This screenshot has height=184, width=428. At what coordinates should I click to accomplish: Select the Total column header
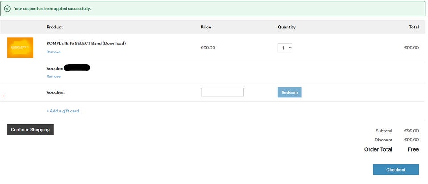tap(414, 27)
